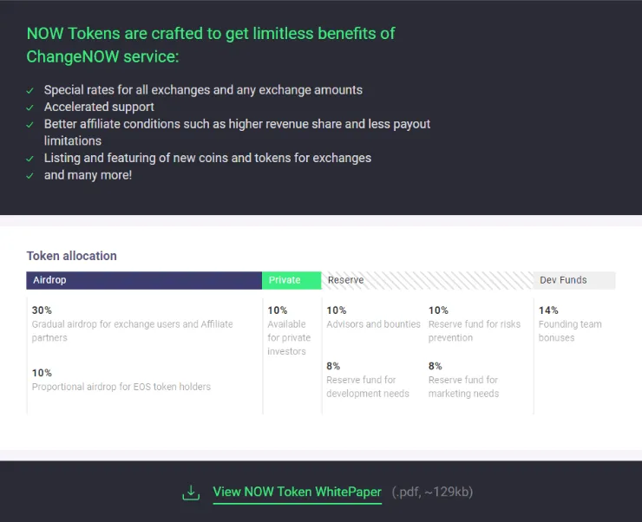
Task: Click the 10% Advisors and bounties entry
Action: (x=373, y=317)
